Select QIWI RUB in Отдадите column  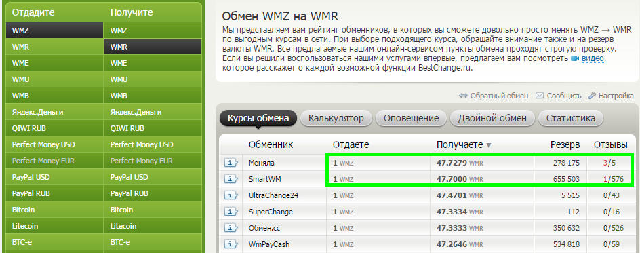[54, 128]
